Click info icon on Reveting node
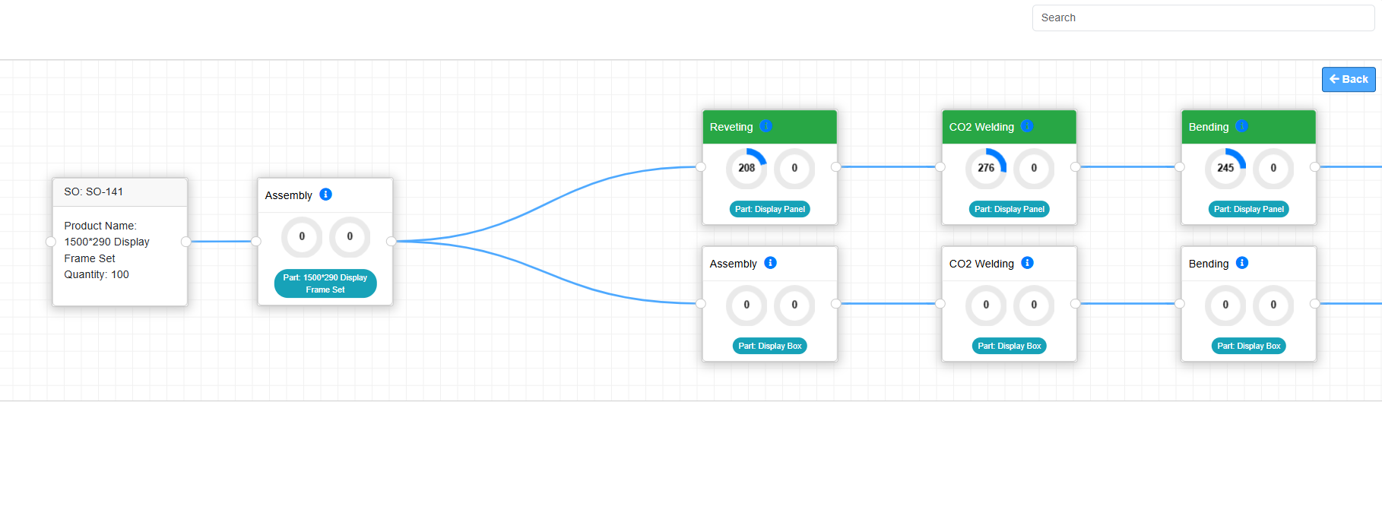The width and height of the screenshot is (1382, 519). tap(766, 126)
